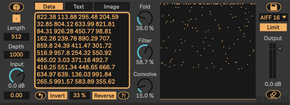
Task: Click the data row starting with 84.31
Action: (74, 31)
